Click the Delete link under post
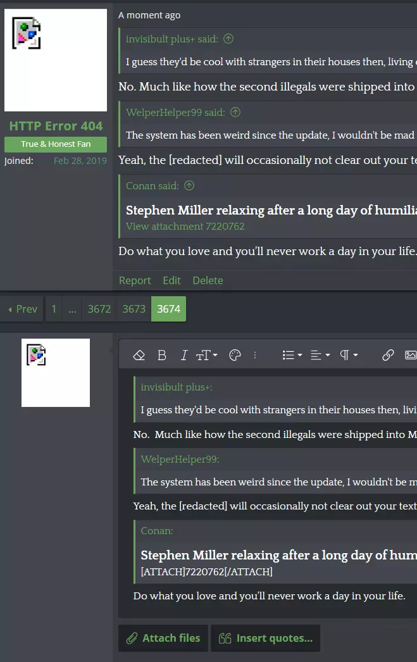 click(208, 280)
